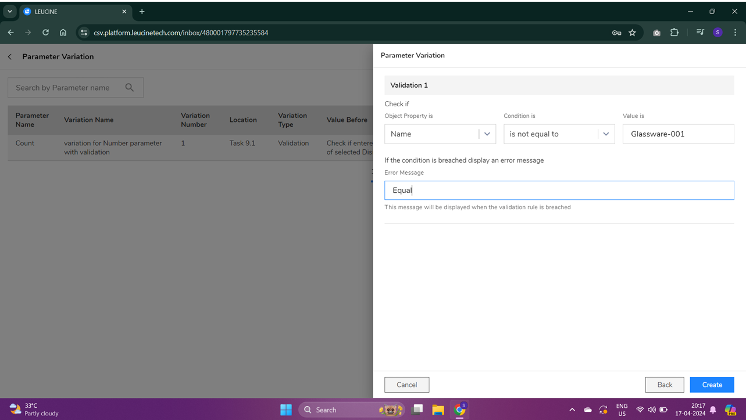Expand Condition dropdown chevron
The image size is (746, 420).
(606, 134)
